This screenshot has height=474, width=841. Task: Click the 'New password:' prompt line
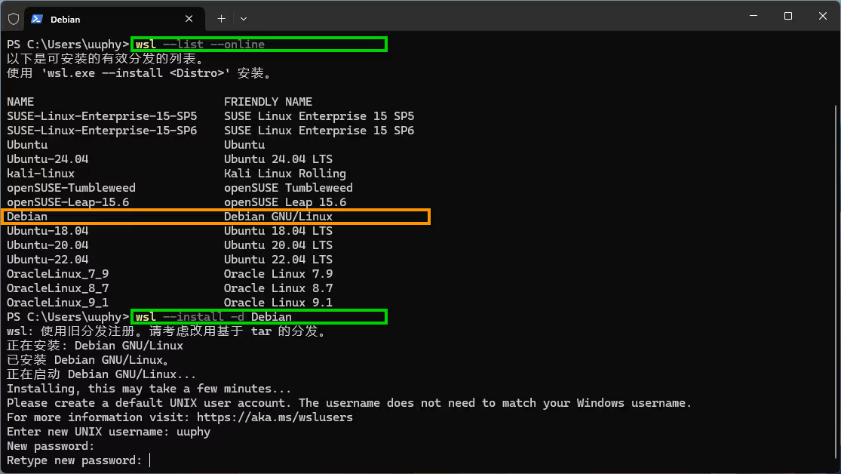tap(51, 446)
